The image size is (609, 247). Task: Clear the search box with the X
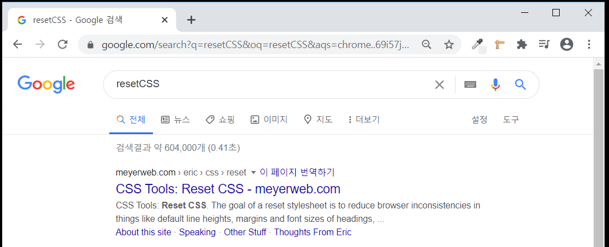pos(439,84)
